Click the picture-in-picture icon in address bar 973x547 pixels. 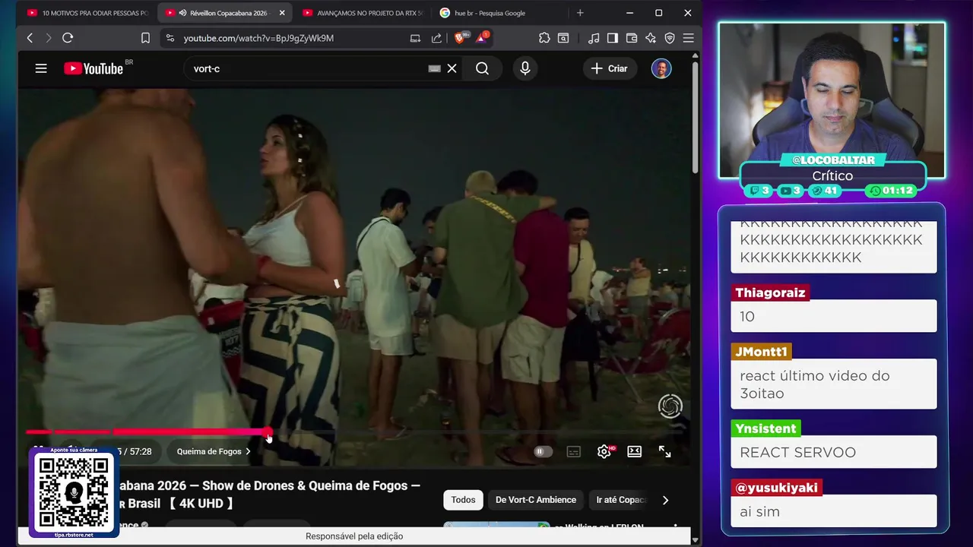(415, 38)
